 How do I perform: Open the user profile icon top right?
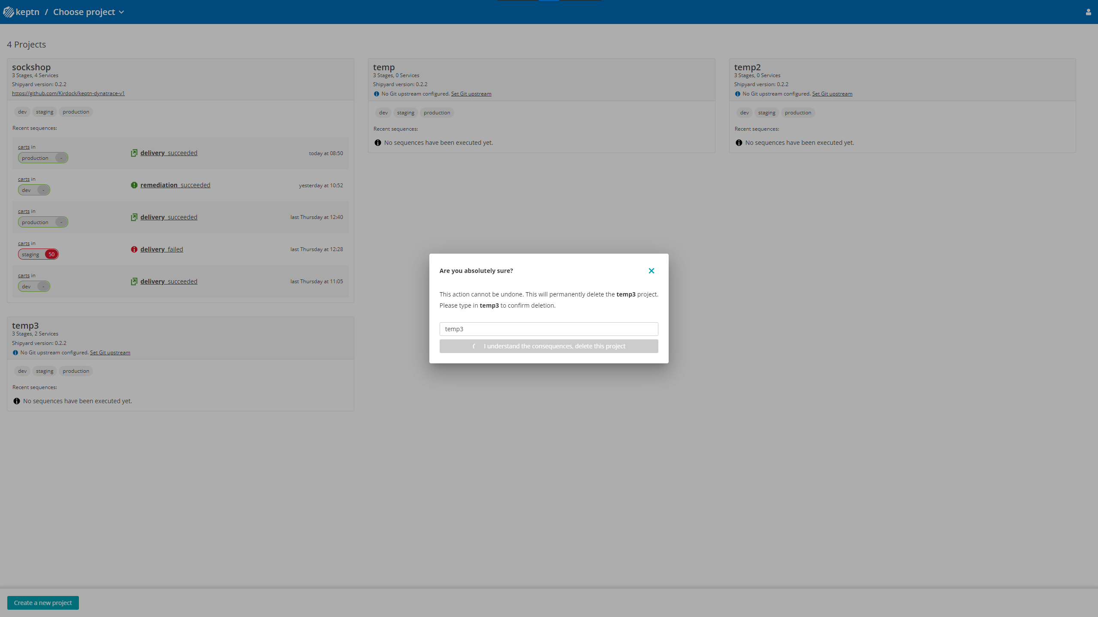[1088, 12]
